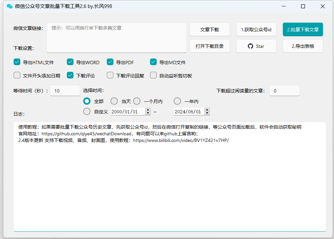Increase the 2024/06/01 end date
The width and height of the screenshot is (334, 239).
click(x=207, y=110)
